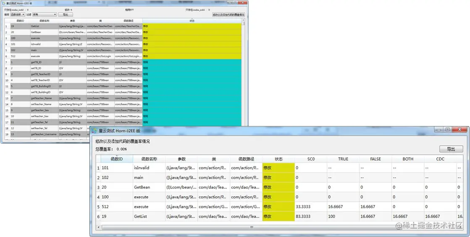Viewport: 470px width, 237px height.
Task: Click 函数名称 header in back window
Action: (x=45, y=21)
